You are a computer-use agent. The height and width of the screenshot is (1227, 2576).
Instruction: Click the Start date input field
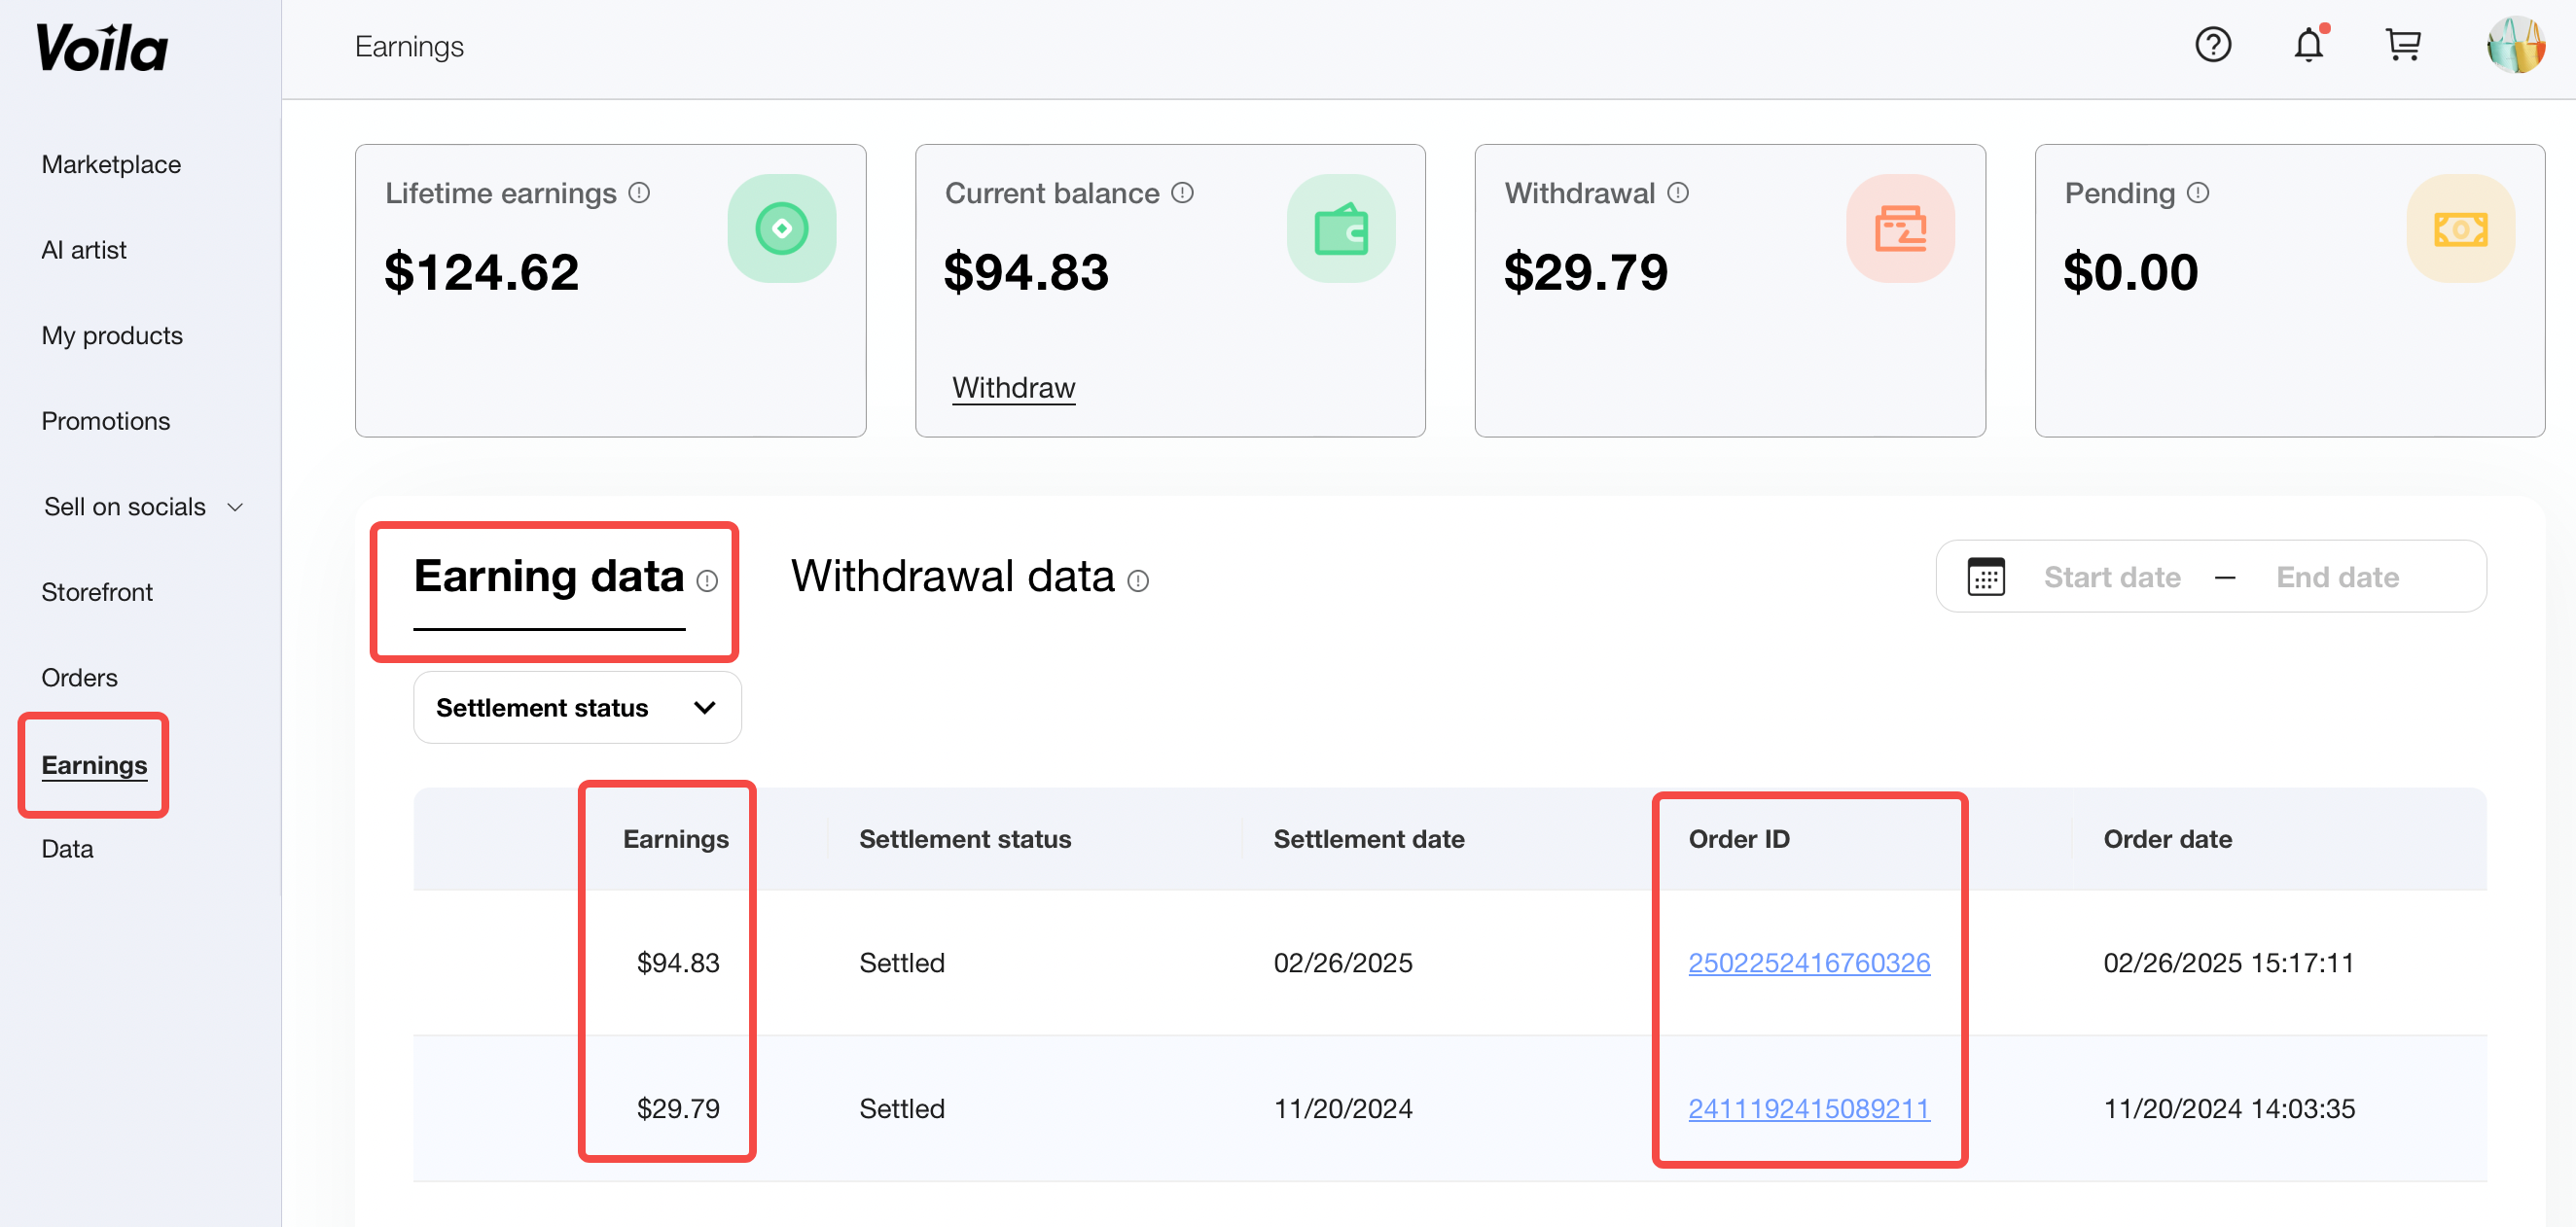coord(2111,577)
